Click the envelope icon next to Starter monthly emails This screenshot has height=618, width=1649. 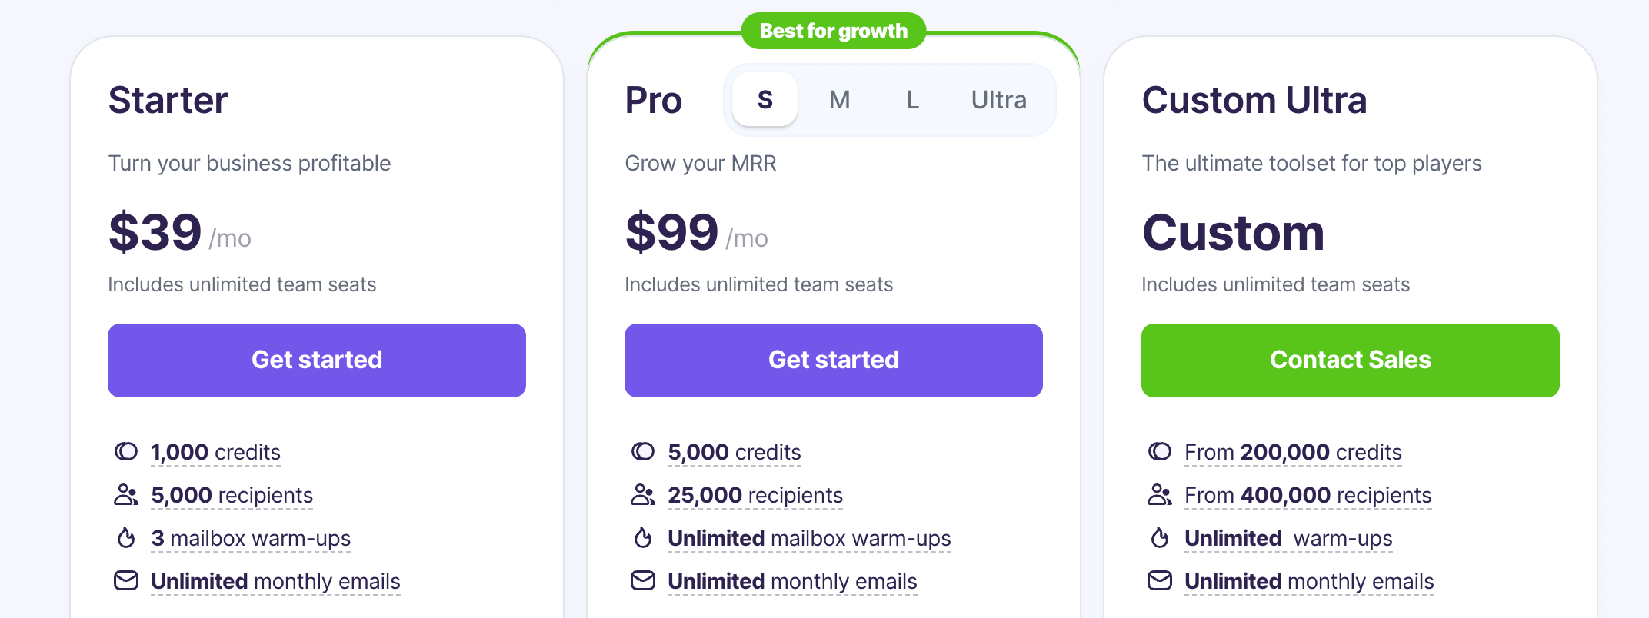coord(126,581)
